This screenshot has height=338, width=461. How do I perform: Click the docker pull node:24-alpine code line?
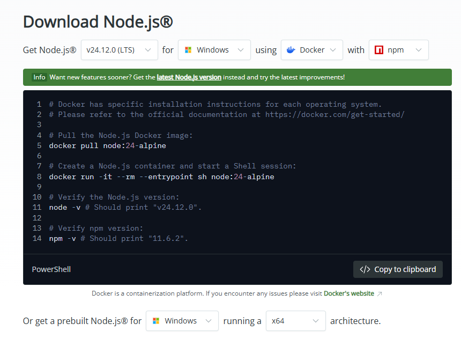(x=107, y=145)
